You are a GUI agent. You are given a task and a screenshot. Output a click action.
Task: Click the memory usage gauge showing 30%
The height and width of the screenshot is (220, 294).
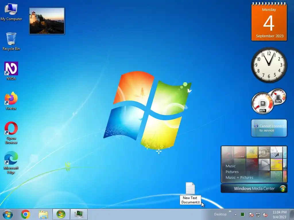[x=278, y=97]
